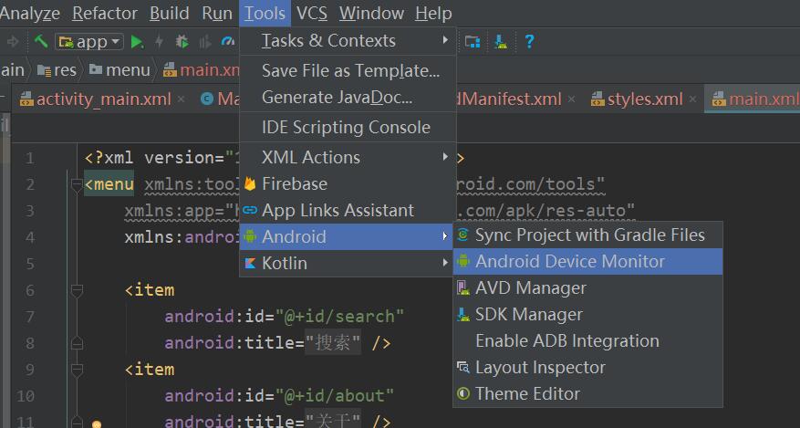Click the Run with Coverage icon
This screenshot has width=800, height=428.
(205, 42)
